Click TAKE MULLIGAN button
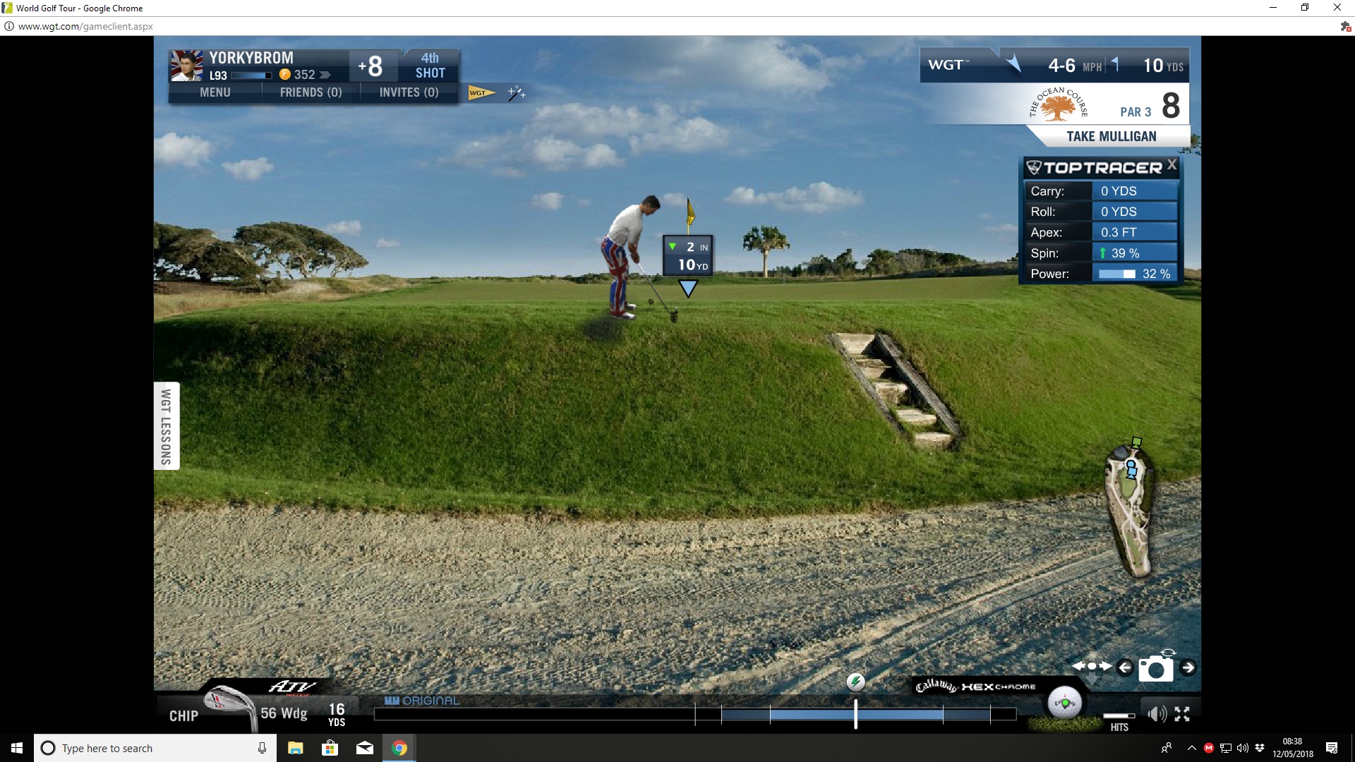The width and height of the screenshot is (1355, 762). [x=1111, y=136]
